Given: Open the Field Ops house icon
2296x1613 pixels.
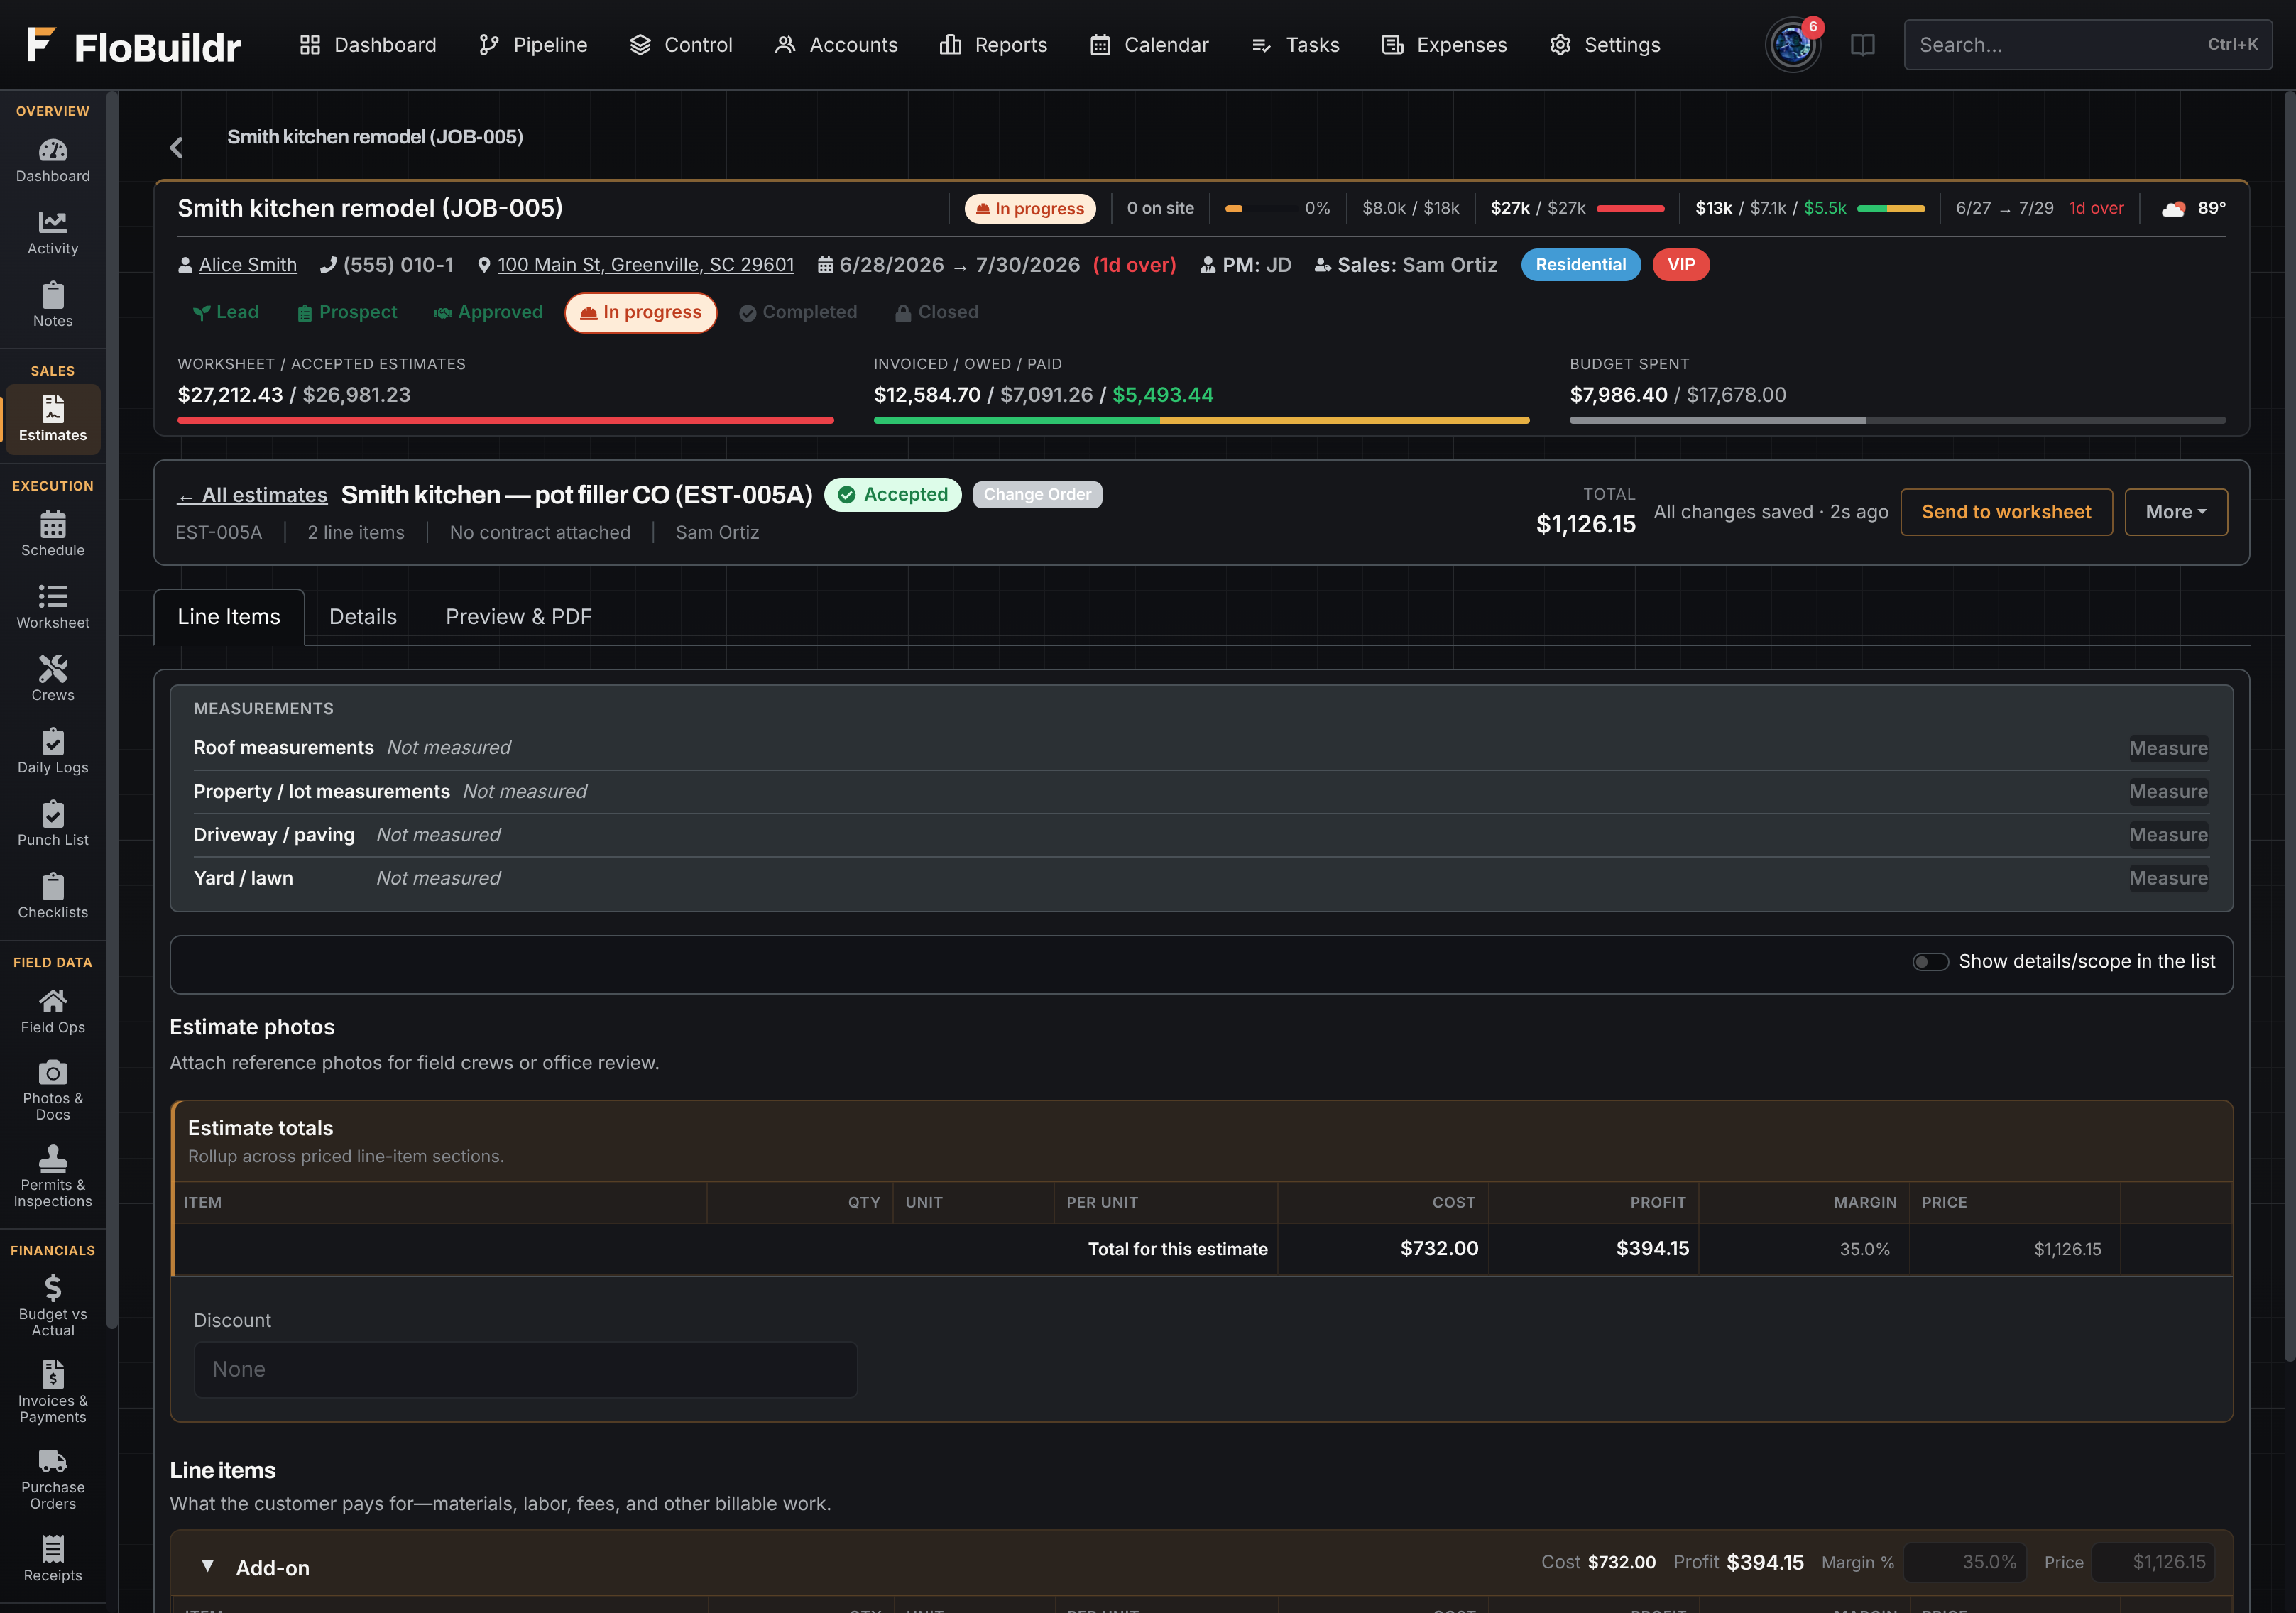Looking at the screenshot, I should [x=53, y=1001].
